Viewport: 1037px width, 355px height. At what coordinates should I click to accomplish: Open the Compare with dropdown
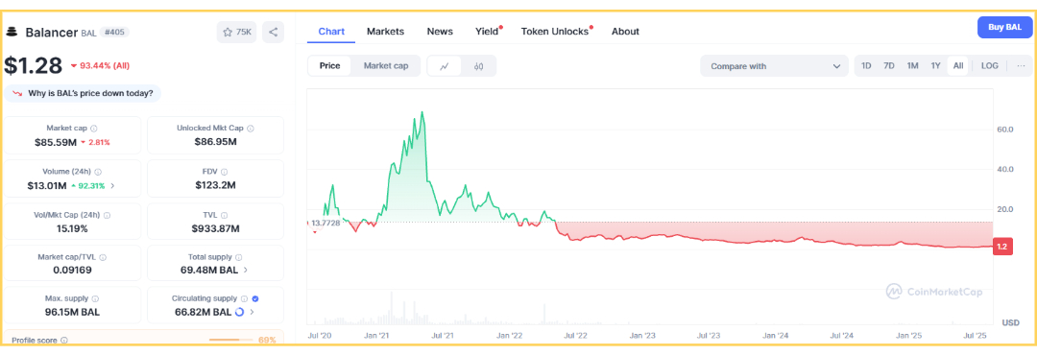pyautogui.click(x=774, y=66)
